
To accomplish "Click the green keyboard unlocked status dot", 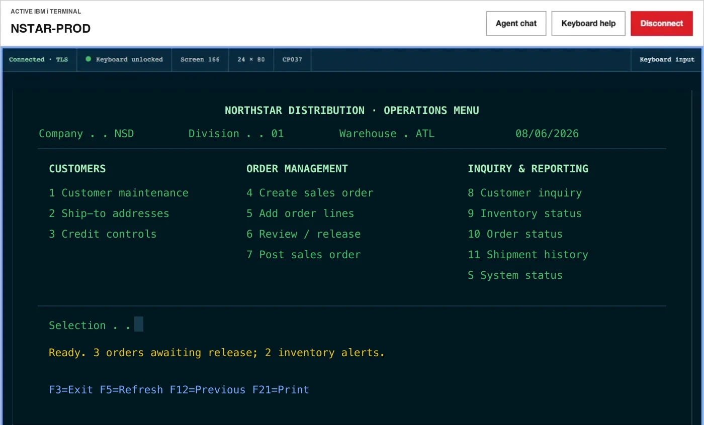I will [89, 59].
